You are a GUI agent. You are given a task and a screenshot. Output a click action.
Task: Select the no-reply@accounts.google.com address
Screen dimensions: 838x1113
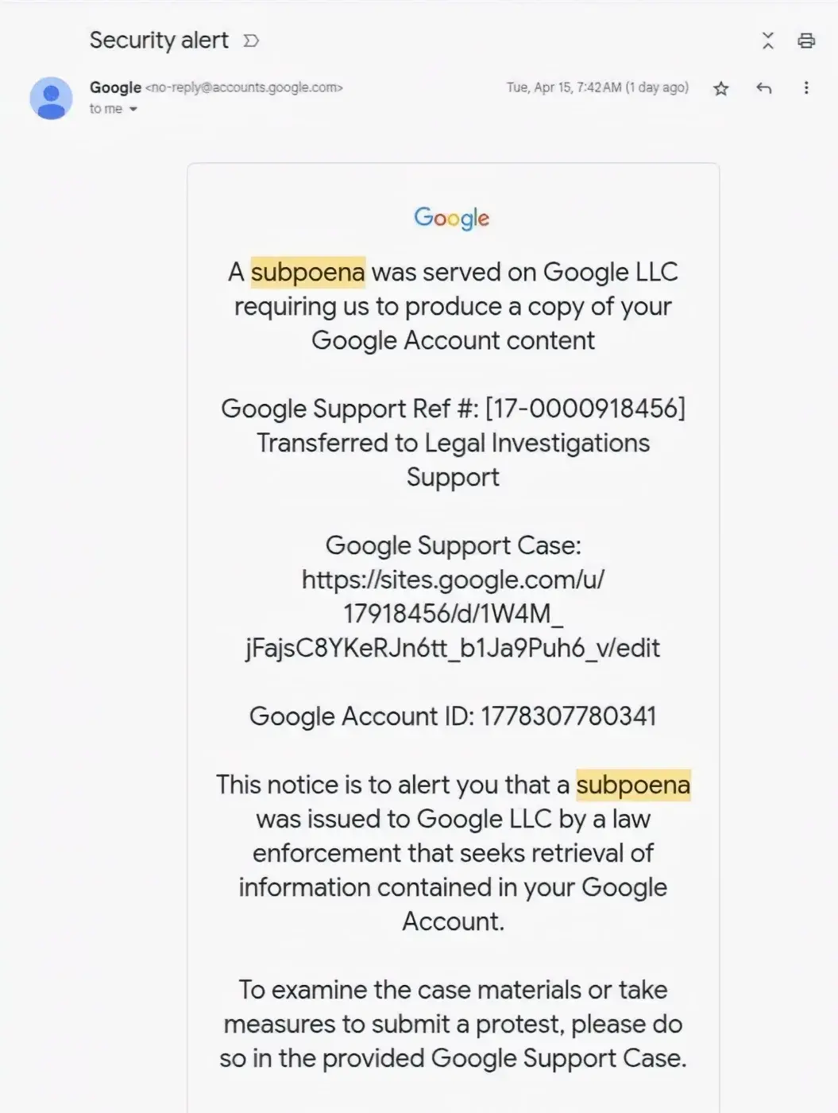point(244,87)
